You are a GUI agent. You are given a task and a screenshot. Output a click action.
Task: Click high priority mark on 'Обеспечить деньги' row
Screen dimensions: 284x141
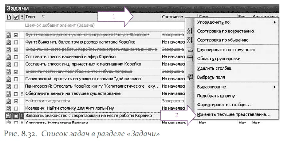[x=22, y=94]
